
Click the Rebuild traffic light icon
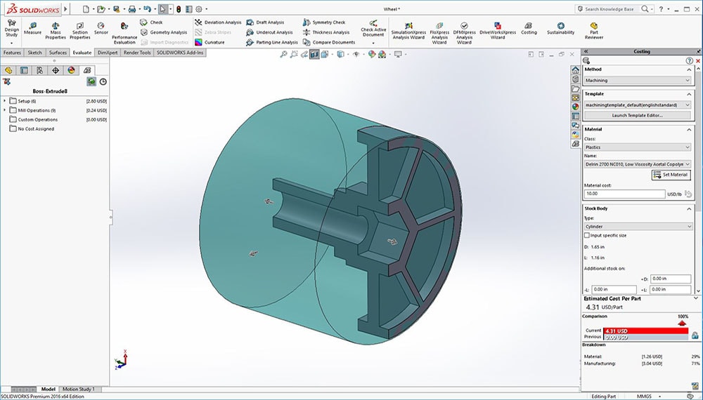pos(179,9)
